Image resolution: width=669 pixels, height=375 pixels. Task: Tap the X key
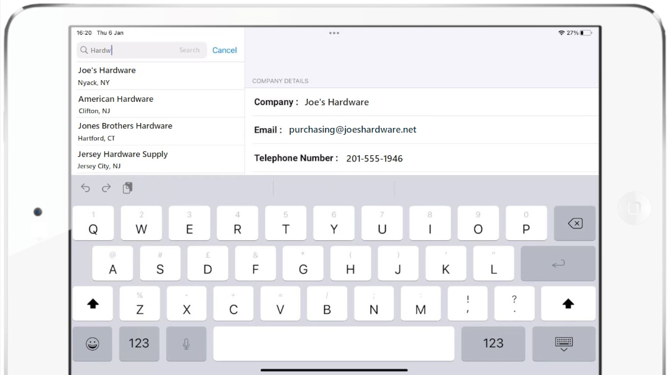186,304
